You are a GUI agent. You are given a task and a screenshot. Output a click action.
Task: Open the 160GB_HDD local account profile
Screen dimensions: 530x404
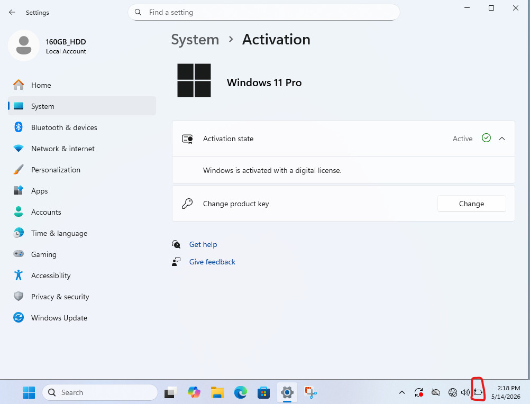pyautogui.click(x=48, y=46)
